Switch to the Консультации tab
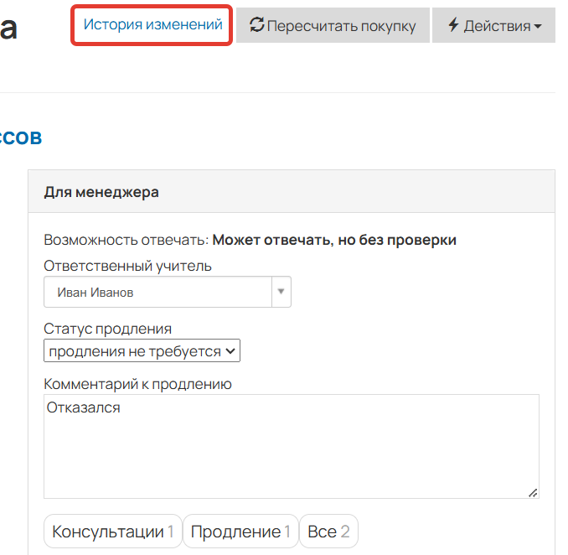 [113, 532]
